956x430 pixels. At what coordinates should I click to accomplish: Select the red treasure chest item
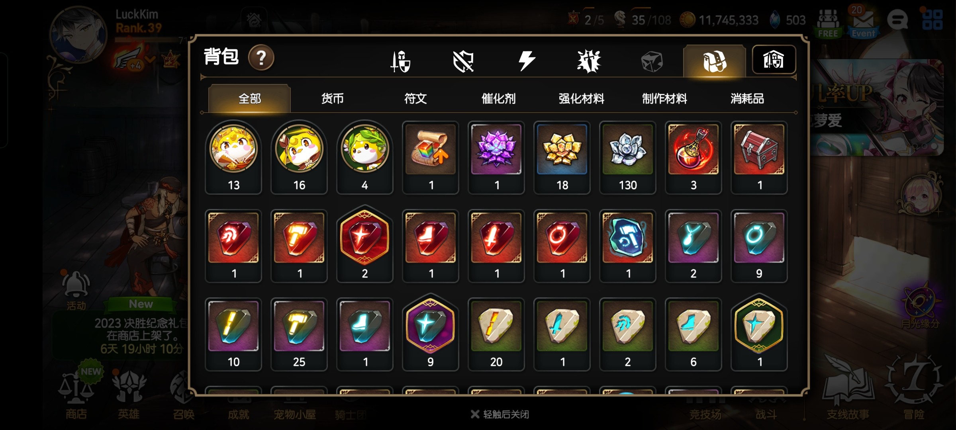coord(759,158)
